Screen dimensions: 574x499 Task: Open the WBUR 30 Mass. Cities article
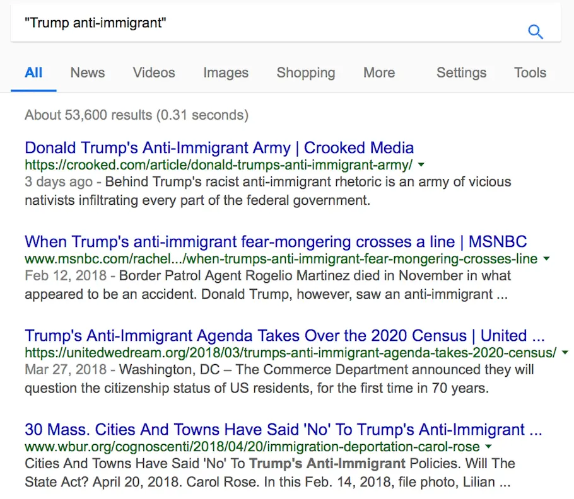tap(282, 429)
